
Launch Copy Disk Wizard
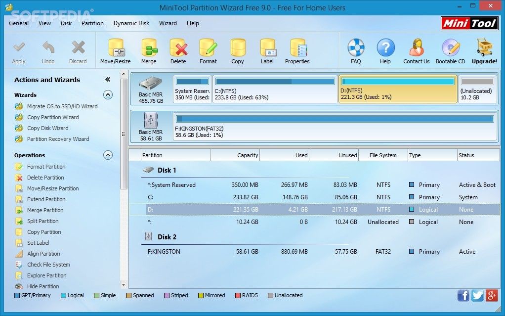(x=47, y=129)
